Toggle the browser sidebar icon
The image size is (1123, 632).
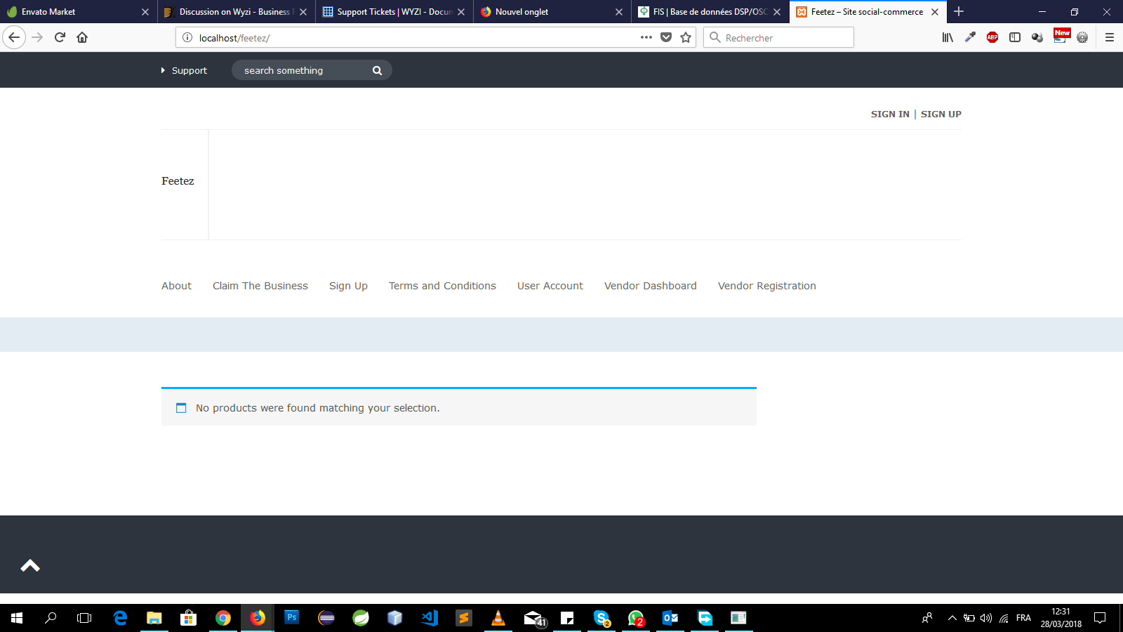tap(1015, 37)
